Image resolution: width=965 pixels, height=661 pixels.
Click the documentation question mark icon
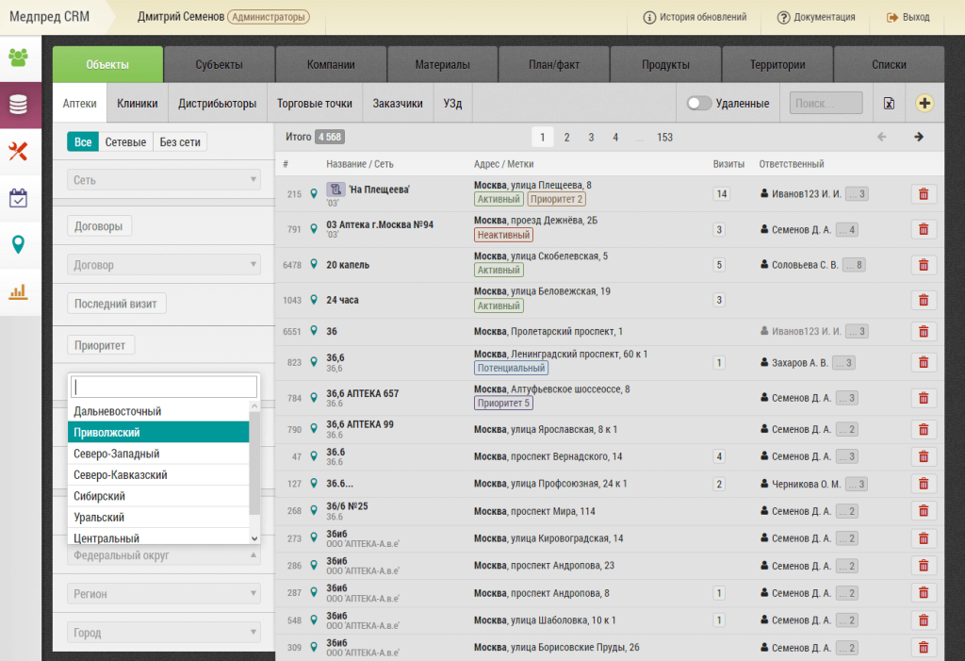[783, 17]
